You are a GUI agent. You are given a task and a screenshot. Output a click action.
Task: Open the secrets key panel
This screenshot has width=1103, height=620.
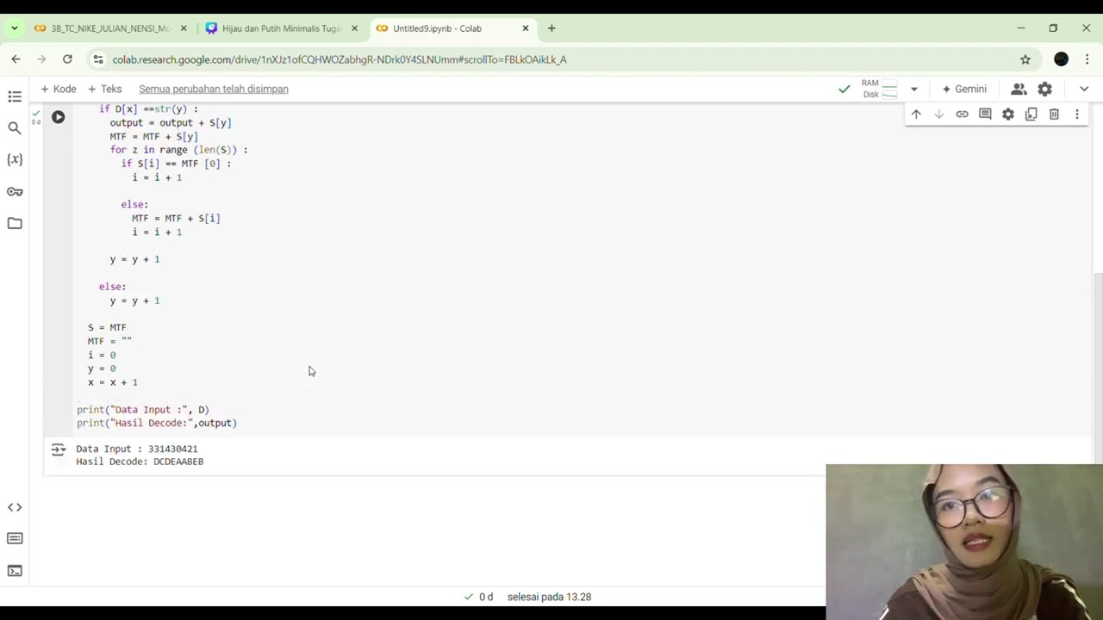[x=15, y=191]
